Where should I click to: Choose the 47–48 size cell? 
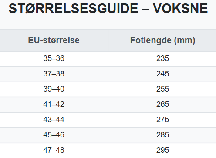click(54, 150)
